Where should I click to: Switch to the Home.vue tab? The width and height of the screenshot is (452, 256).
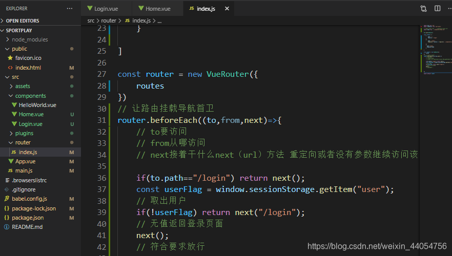click(x=158, y=9)
